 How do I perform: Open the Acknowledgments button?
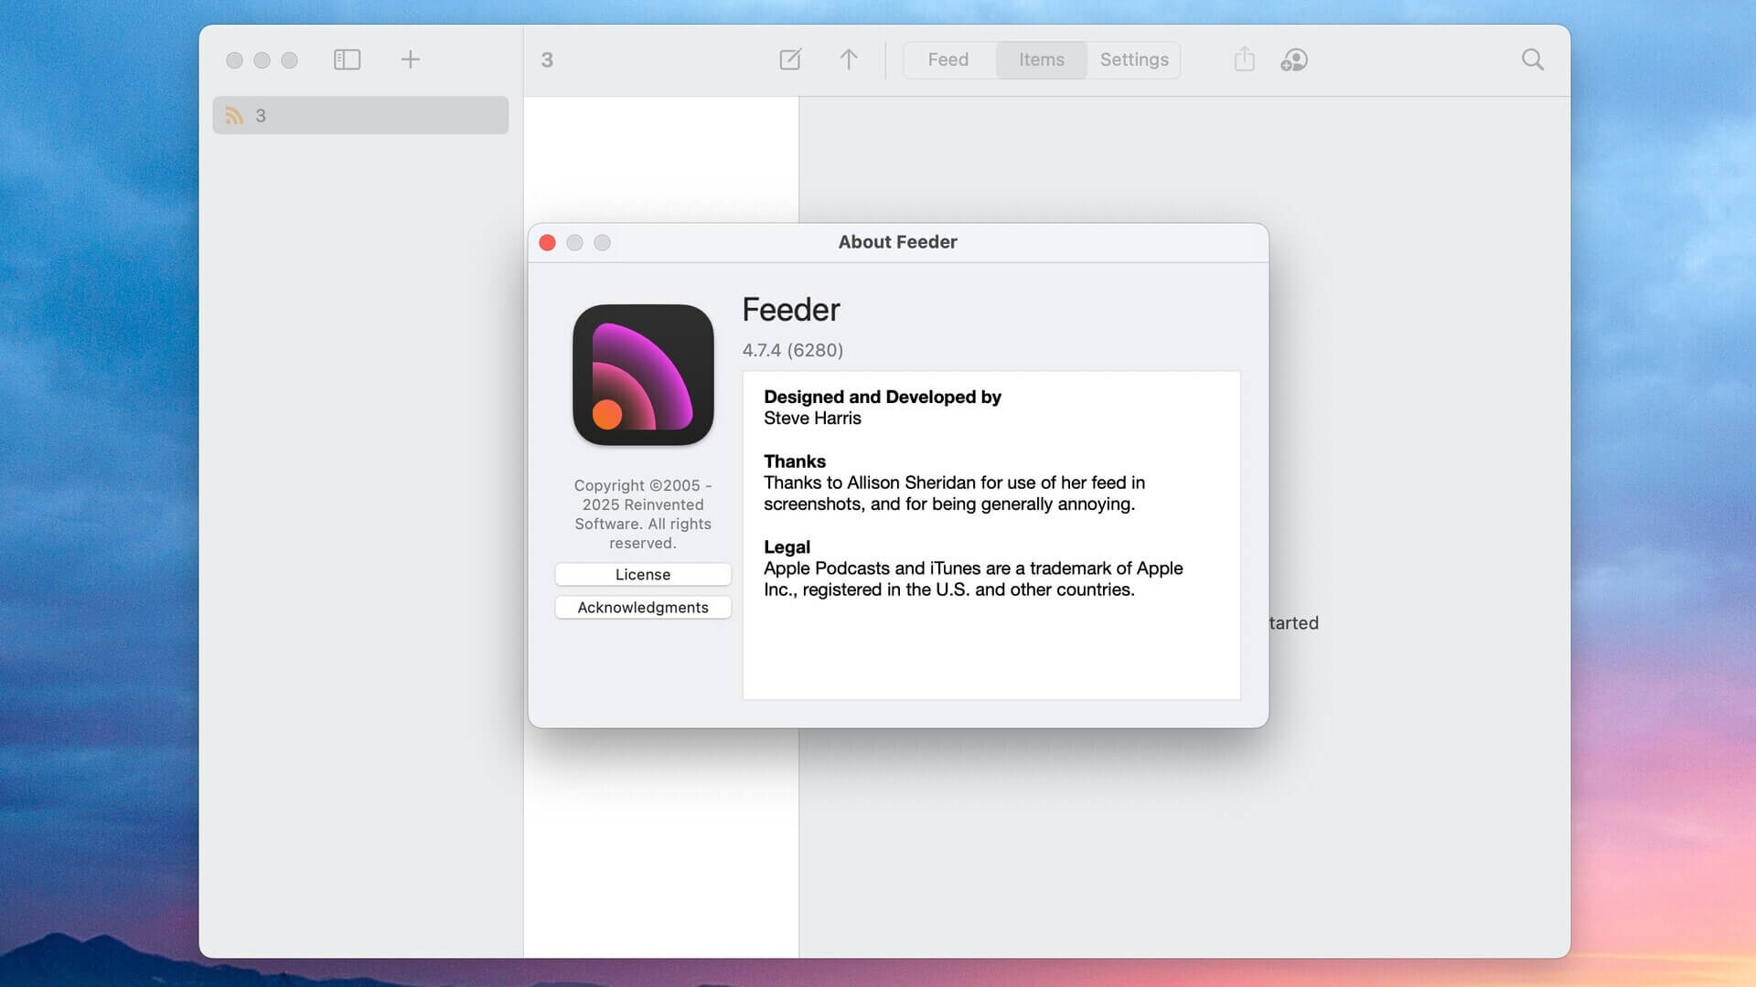(x=643, y=608)
